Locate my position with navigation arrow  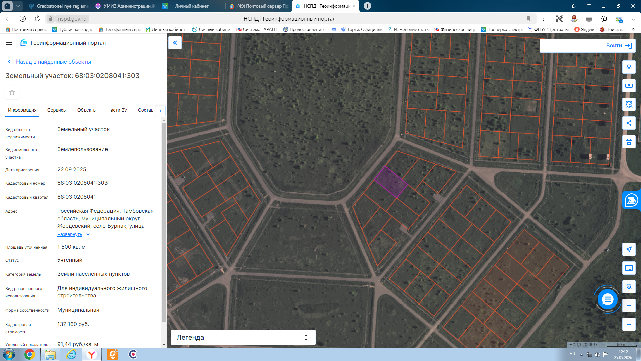(x=629, y=249)
